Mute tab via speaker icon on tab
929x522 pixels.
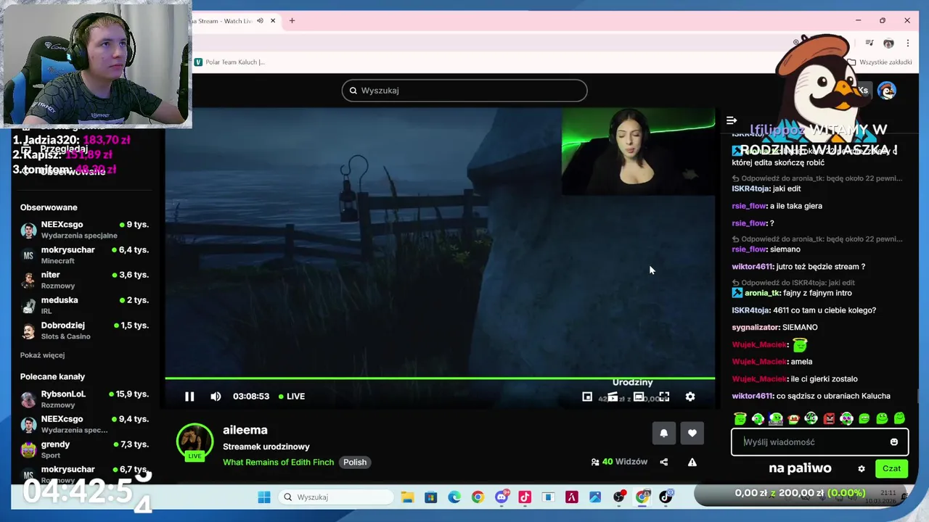260,21
